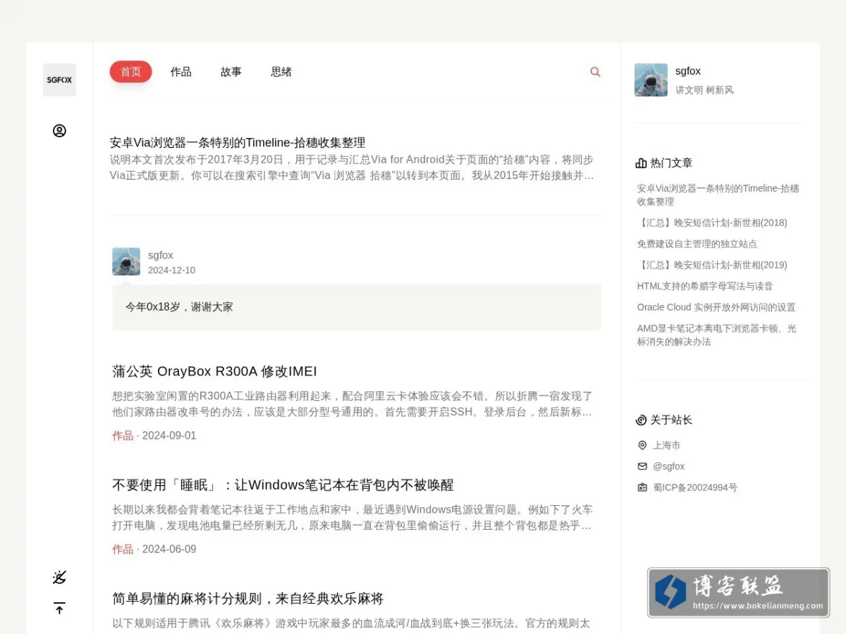Switch to the 作品 tab
The width and height of the screenshot is (846, 634).
181,72
